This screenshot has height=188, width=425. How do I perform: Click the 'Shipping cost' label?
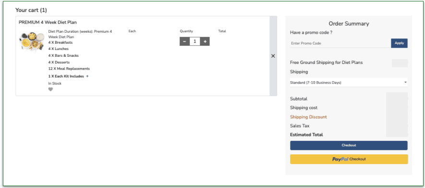(304, 108)
